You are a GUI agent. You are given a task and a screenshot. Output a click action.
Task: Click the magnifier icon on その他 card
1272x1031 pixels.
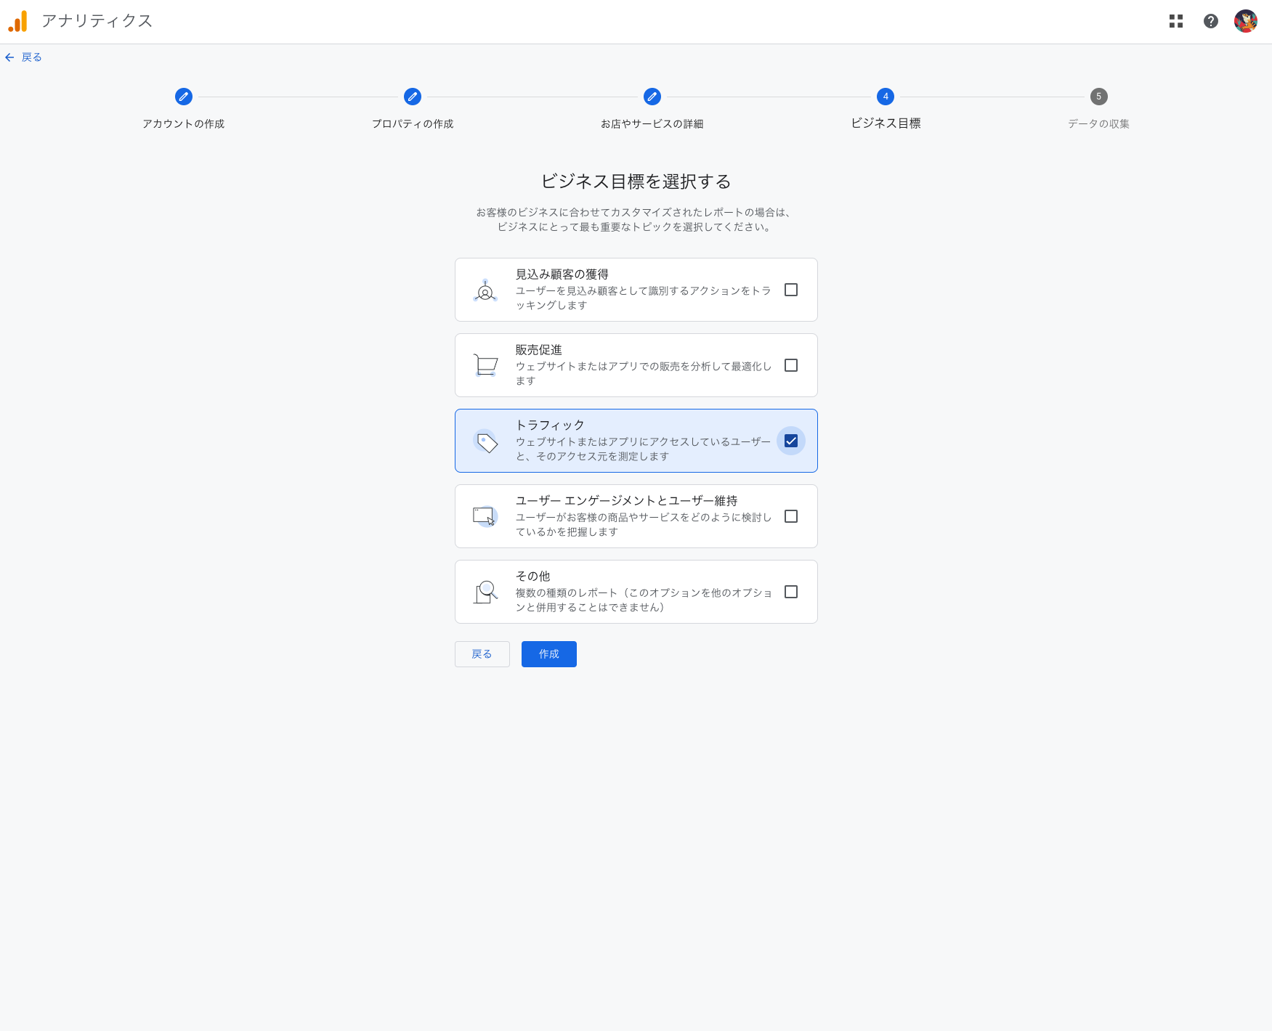[485, 591]
